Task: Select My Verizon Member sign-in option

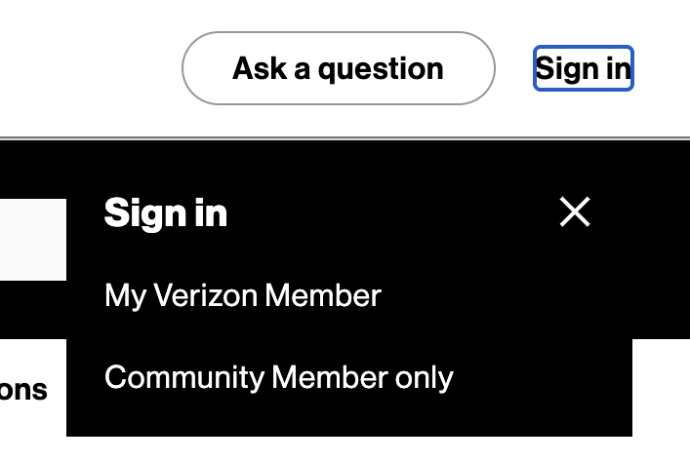Action: click(x=242, y=295)
